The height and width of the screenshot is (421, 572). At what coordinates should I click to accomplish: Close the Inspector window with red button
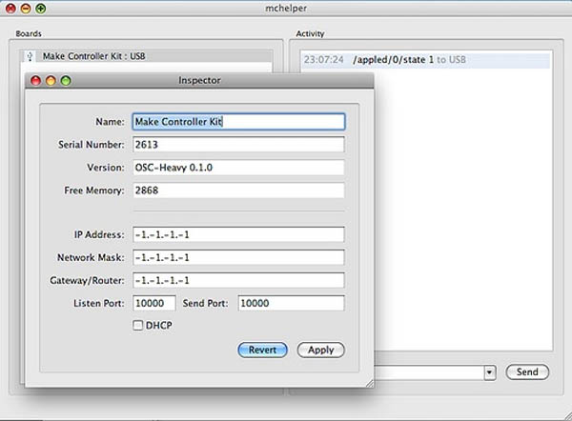tap(36, 81)
